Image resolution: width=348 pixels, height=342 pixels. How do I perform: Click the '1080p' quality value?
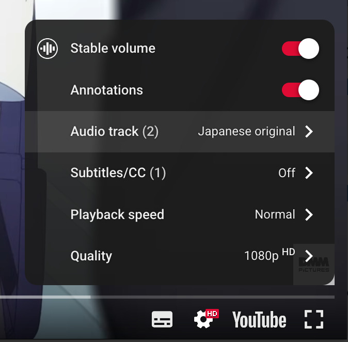coord(262,256)
